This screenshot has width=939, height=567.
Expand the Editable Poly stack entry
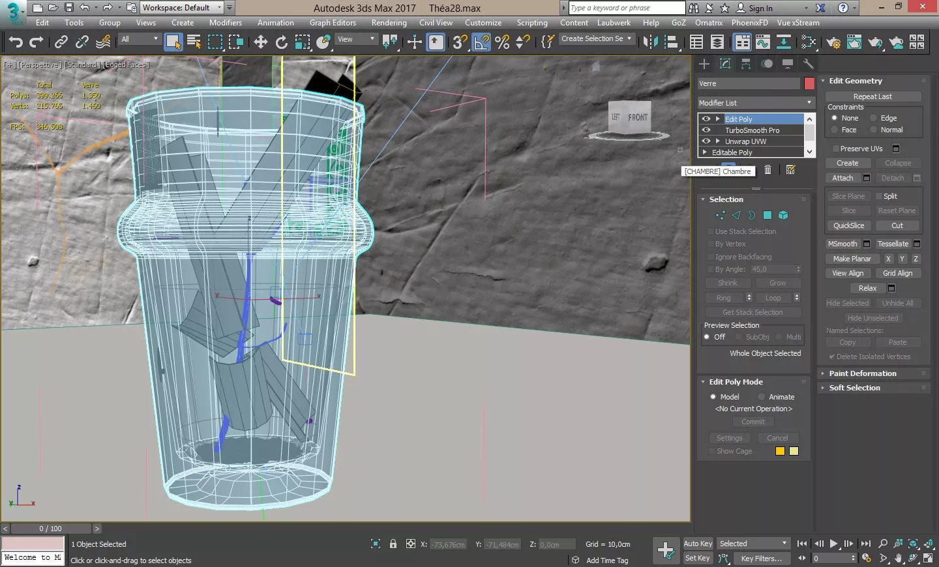pos(705,153)
